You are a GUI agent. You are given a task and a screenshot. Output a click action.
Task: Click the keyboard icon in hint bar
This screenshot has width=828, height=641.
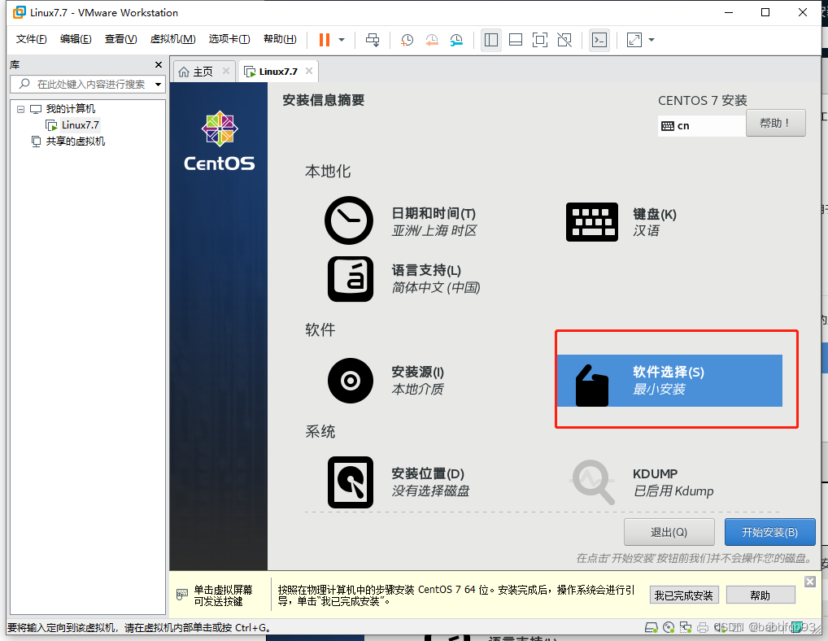[181, 595]
